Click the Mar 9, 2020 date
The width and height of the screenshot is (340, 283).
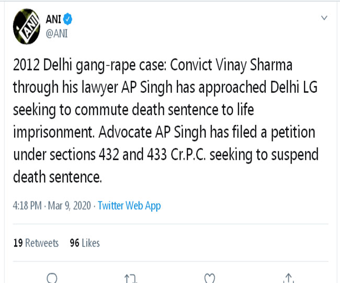point(69,205)
